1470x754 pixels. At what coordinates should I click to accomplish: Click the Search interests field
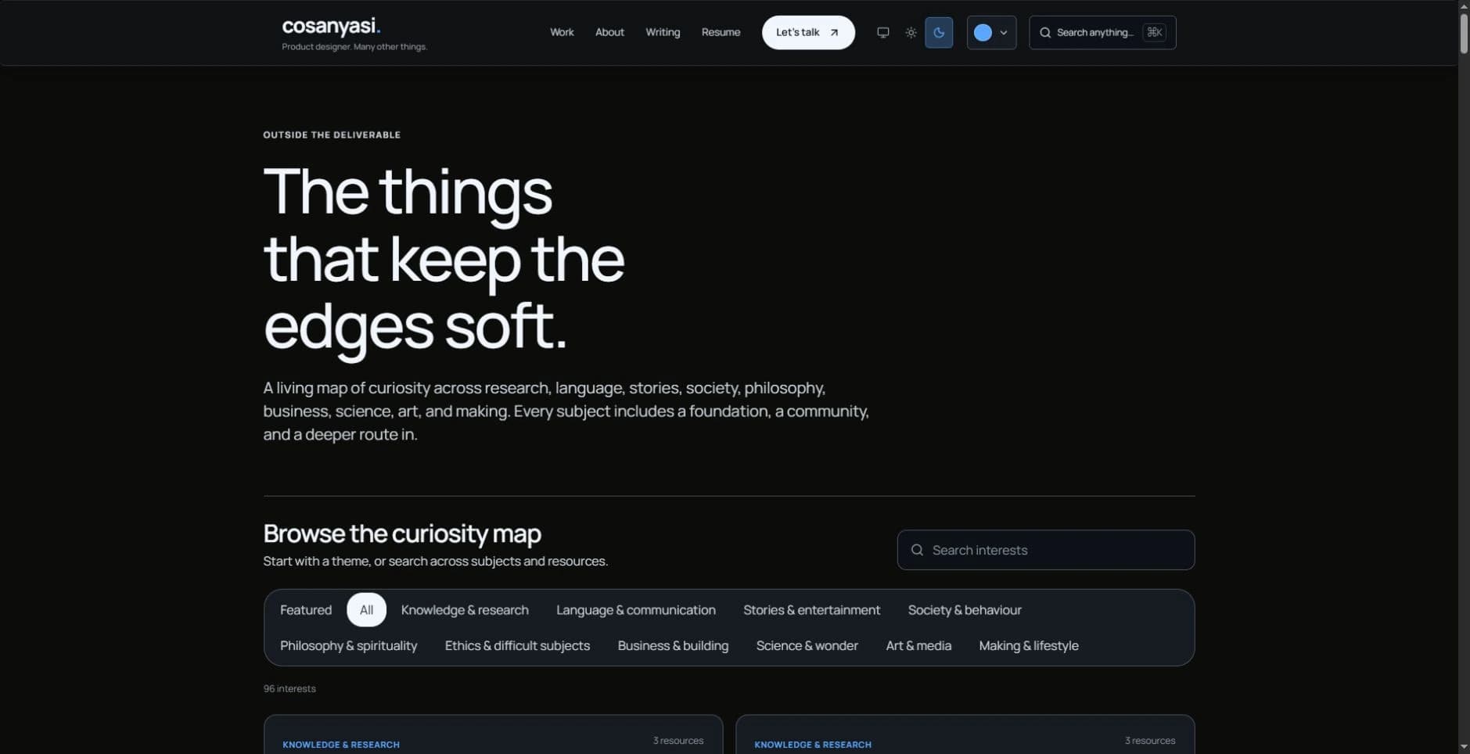click(1045, 550)
